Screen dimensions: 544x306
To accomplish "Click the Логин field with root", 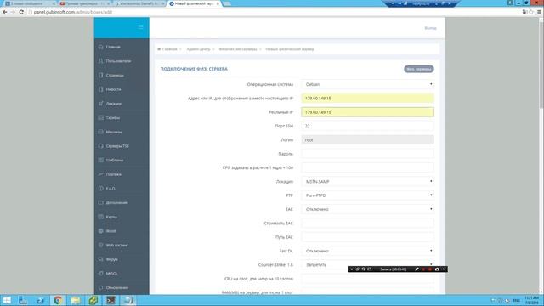I will tap(367, 139).
